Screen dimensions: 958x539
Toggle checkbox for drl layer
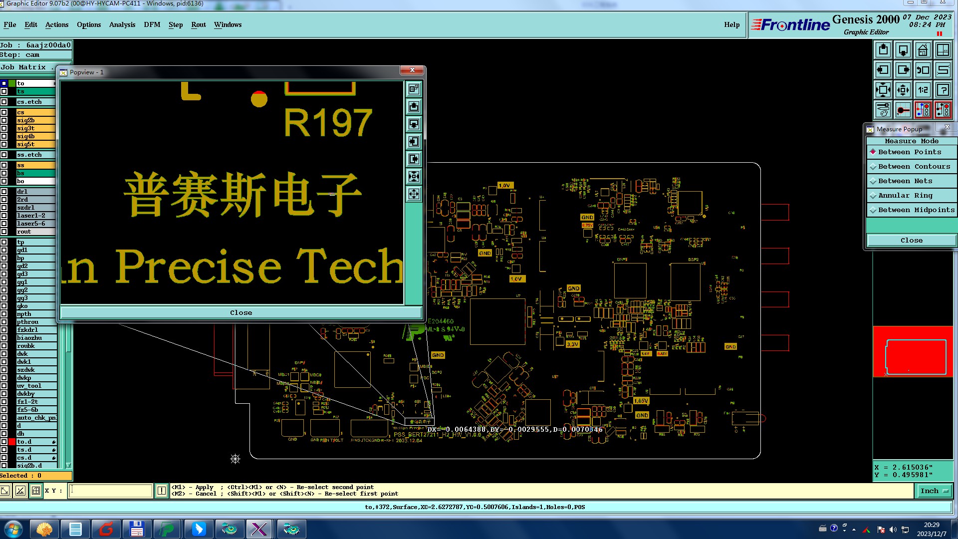click(x=4, y=192)
